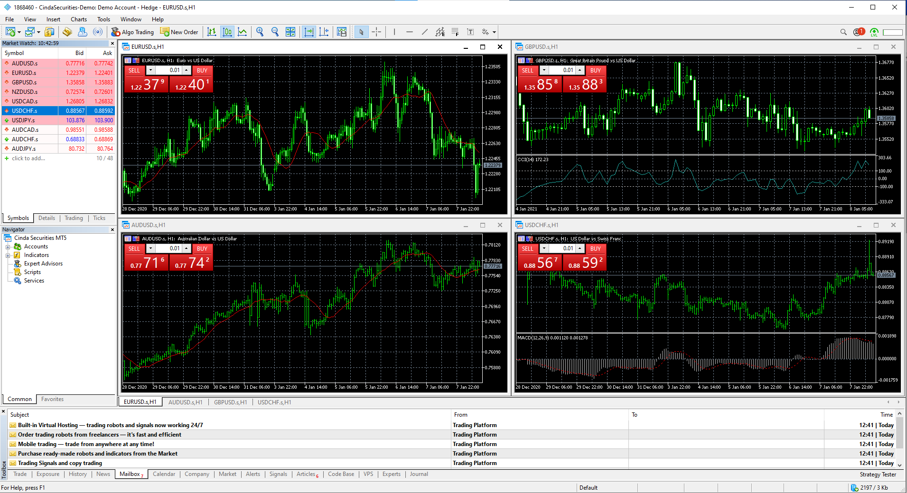This screenshot has width=907, height=493.
Task: Open the Charts menu
Action: tap(79, 19)
